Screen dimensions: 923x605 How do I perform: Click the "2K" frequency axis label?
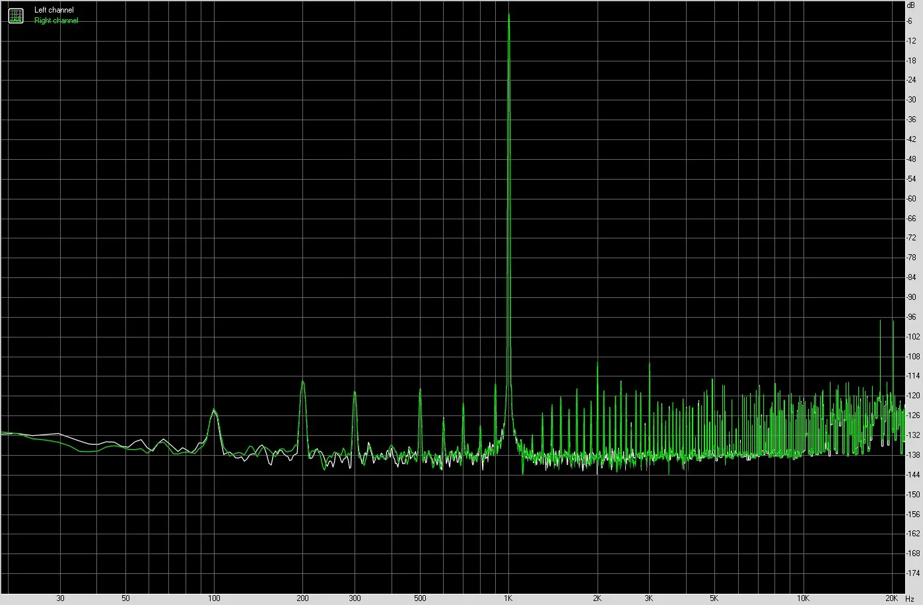coord(597,598)
